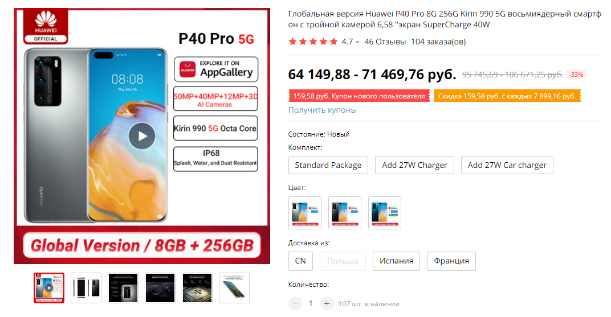Open the Получить купоны link
The width and height of the screenshot is (611, 317).
pos(322,110)
